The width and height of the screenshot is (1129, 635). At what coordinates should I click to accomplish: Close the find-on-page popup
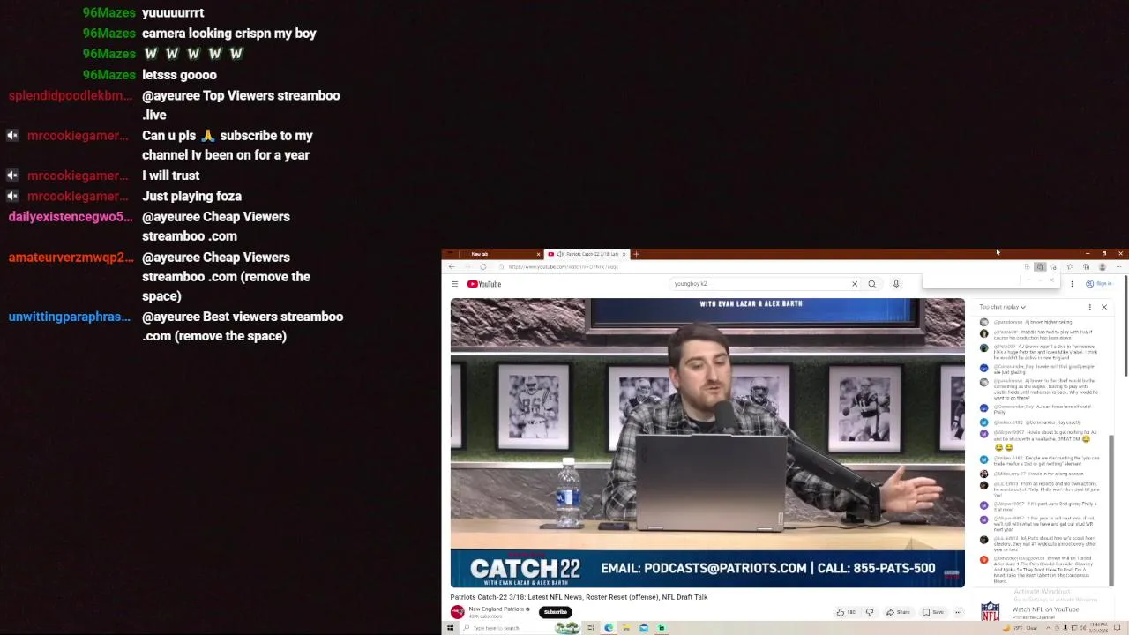(1051, 280)
